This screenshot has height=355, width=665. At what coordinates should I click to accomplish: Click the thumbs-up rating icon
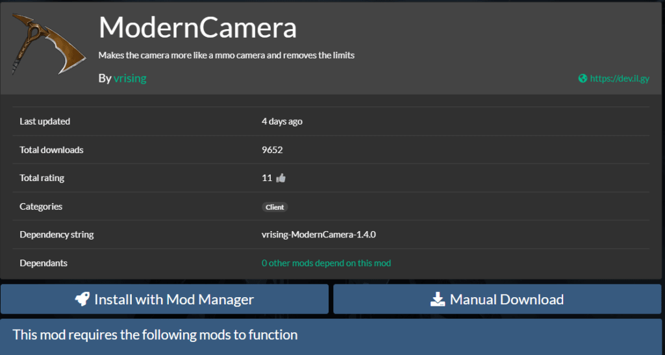click(x=281, y=178)
